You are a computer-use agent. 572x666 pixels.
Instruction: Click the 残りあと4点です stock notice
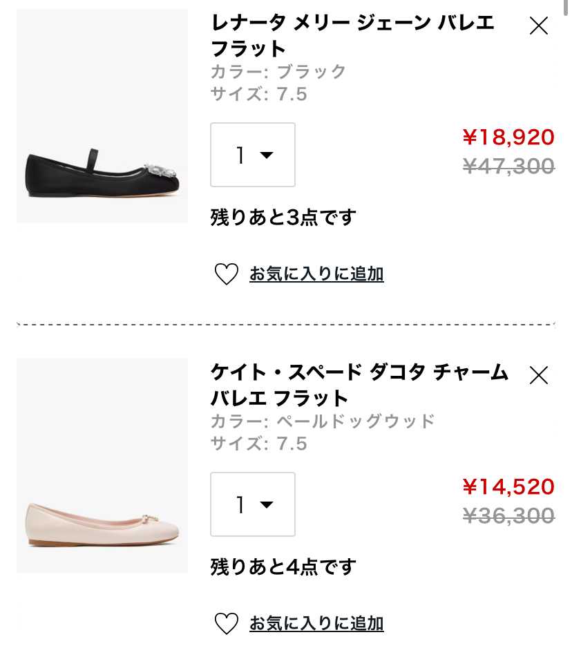point(283,567)
